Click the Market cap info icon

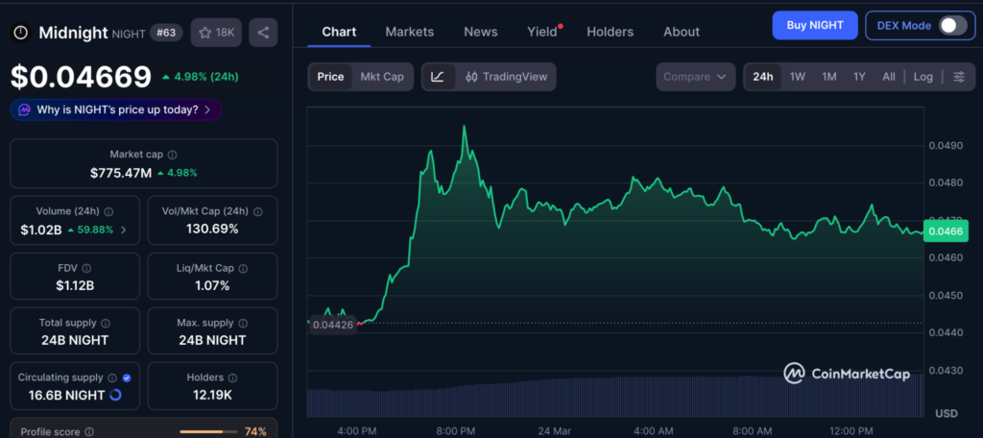click(172, 155)
